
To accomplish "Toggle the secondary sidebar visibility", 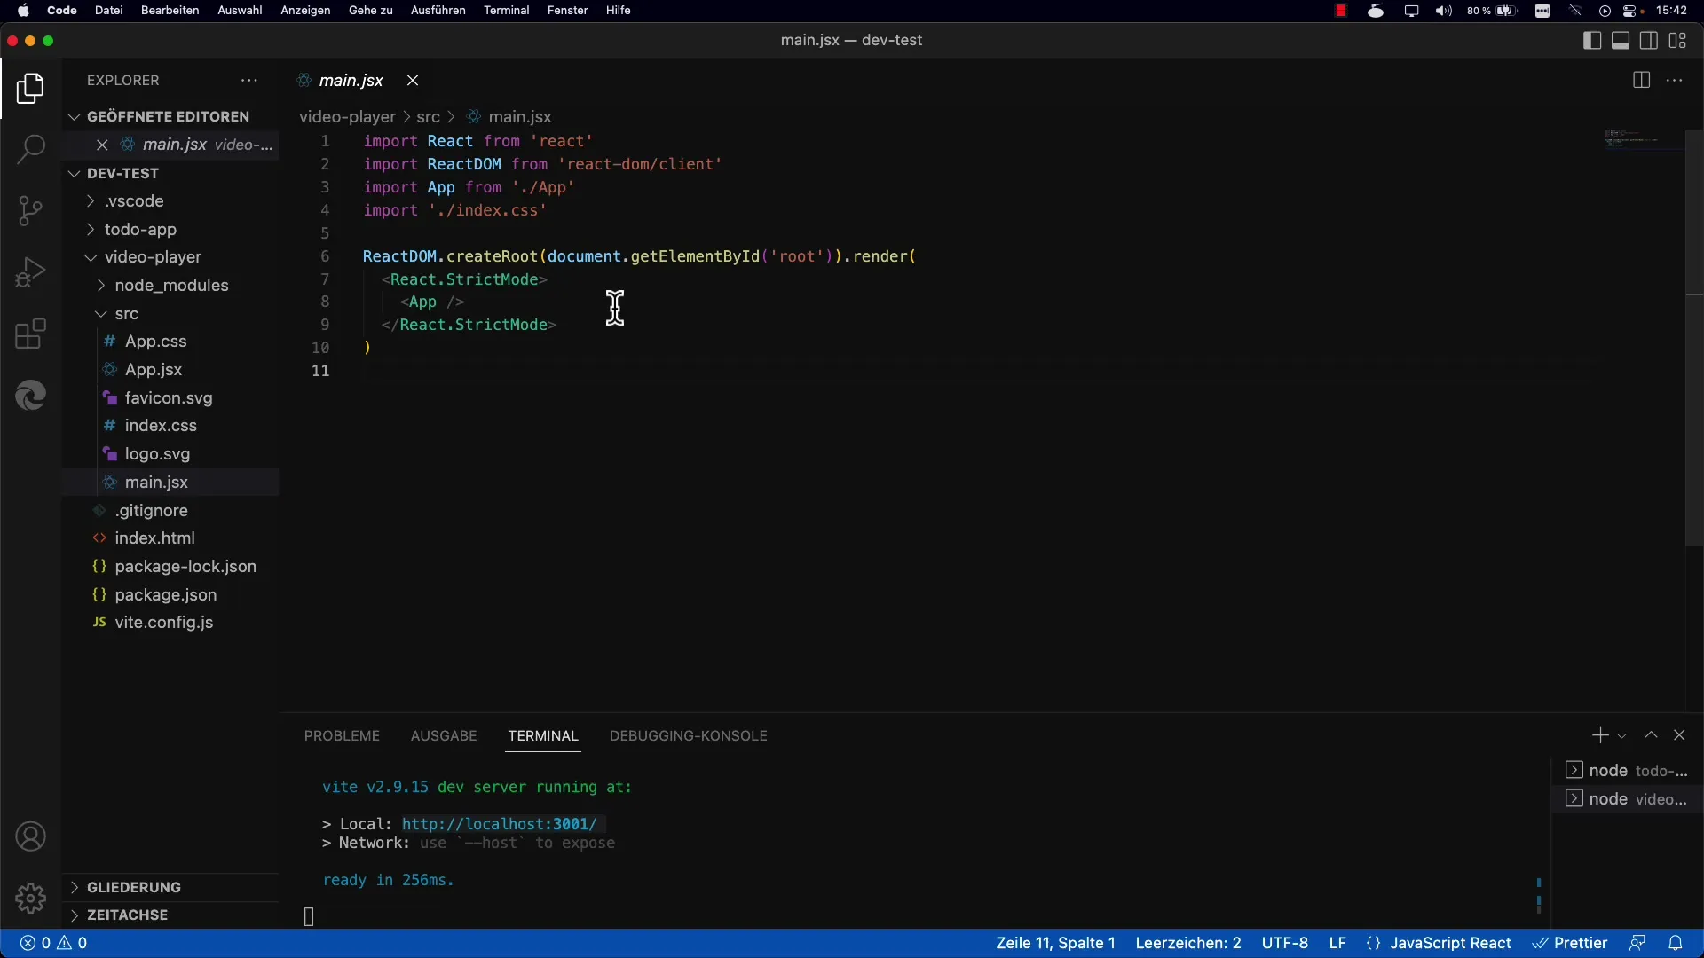I will (1649, 41).
